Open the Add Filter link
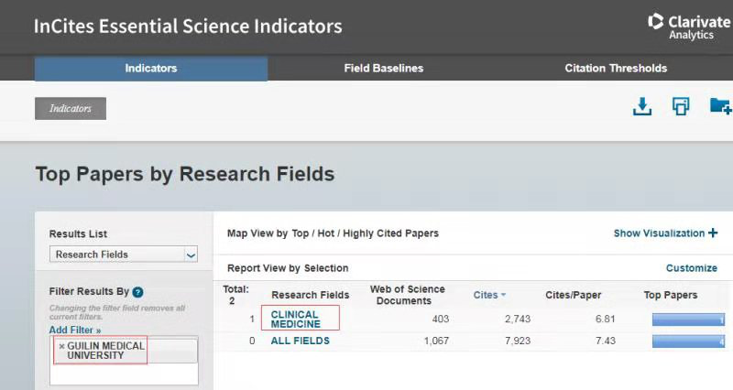 (x=75, y=330)
